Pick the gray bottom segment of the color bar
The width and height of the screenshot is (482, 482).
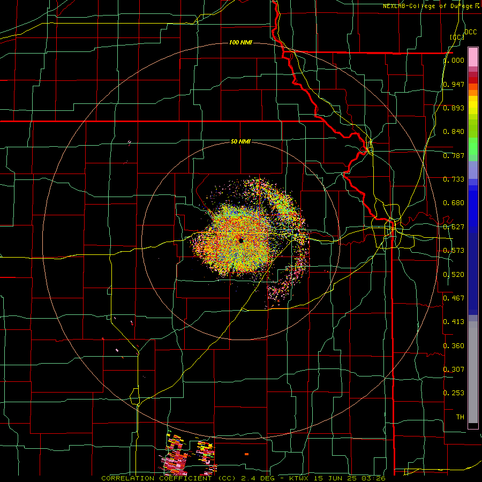point(473,373)
